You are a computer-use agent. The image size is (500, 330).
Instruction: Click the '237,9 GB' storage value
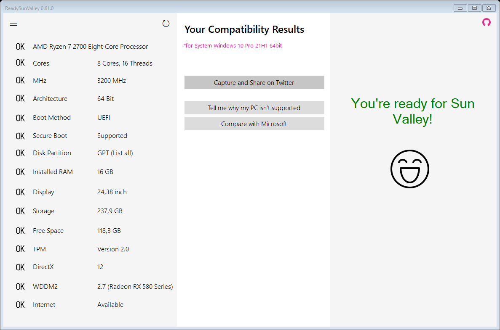110,211
